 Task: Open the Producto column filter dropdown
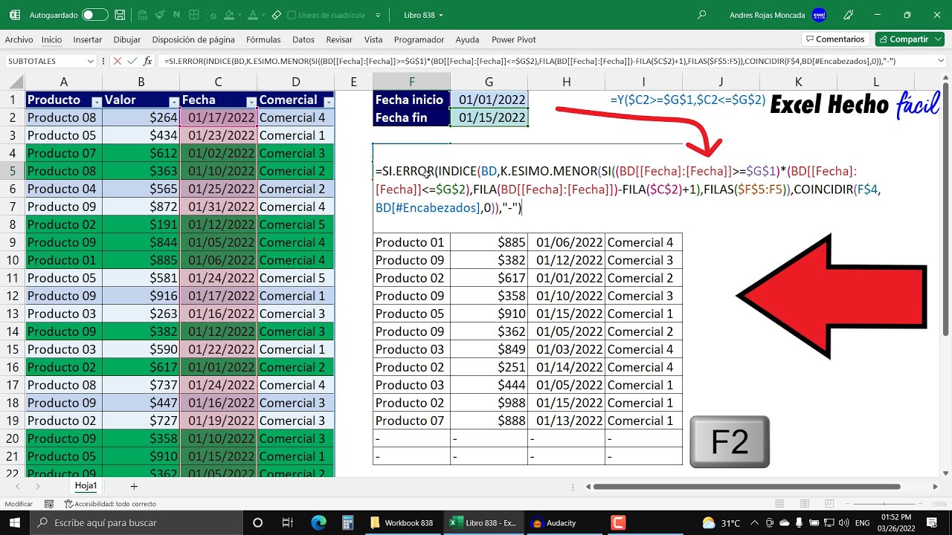(96, 100)
